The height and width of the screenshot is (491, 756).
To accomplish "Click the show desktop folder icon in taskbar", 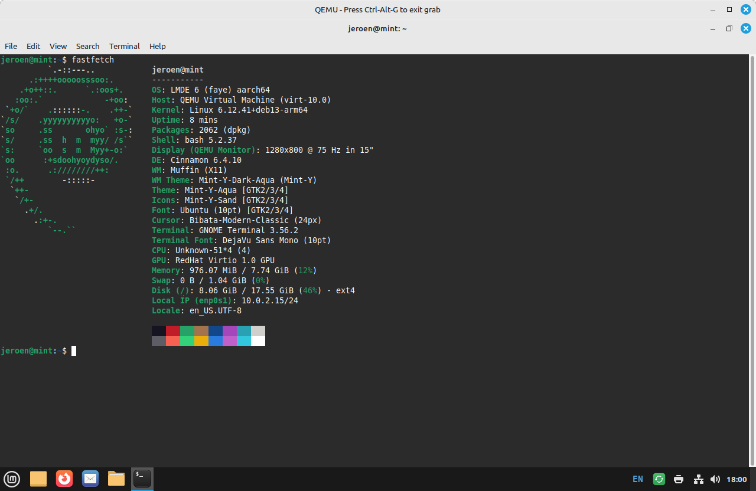I will (38, 479).
